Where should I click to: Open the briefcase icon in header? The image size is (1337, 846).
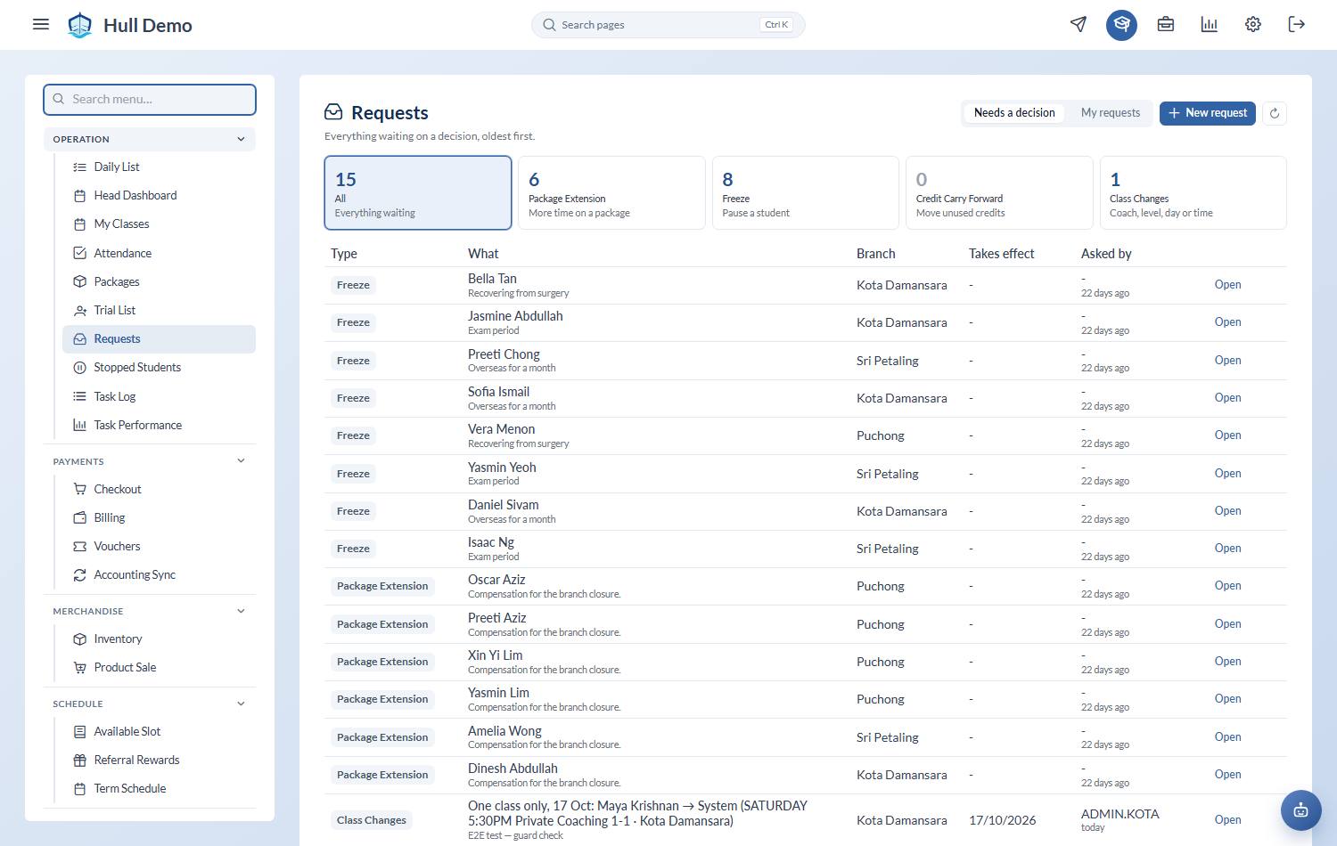pos(1166,24)
